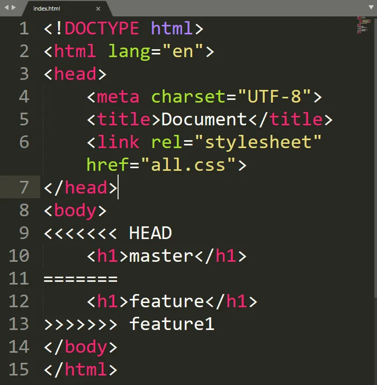
Task: Click the "all.css" string value
Action: (x=188, y=164)
